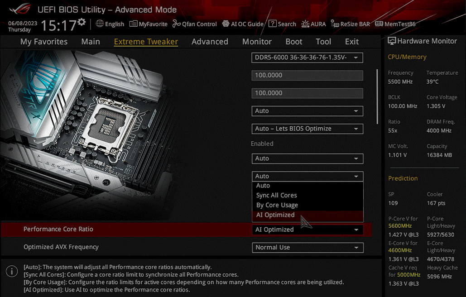Go to the Main tab
466x297 pixels.
[x=91, y=42]
